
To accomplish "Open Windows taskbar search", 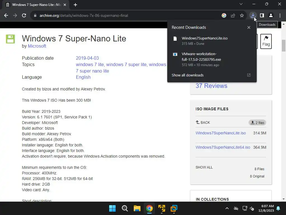I will [125, 208].
